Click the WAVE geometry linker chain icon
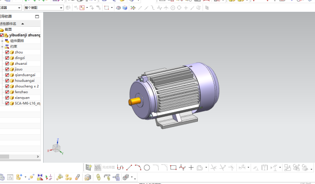 (98, 177)
